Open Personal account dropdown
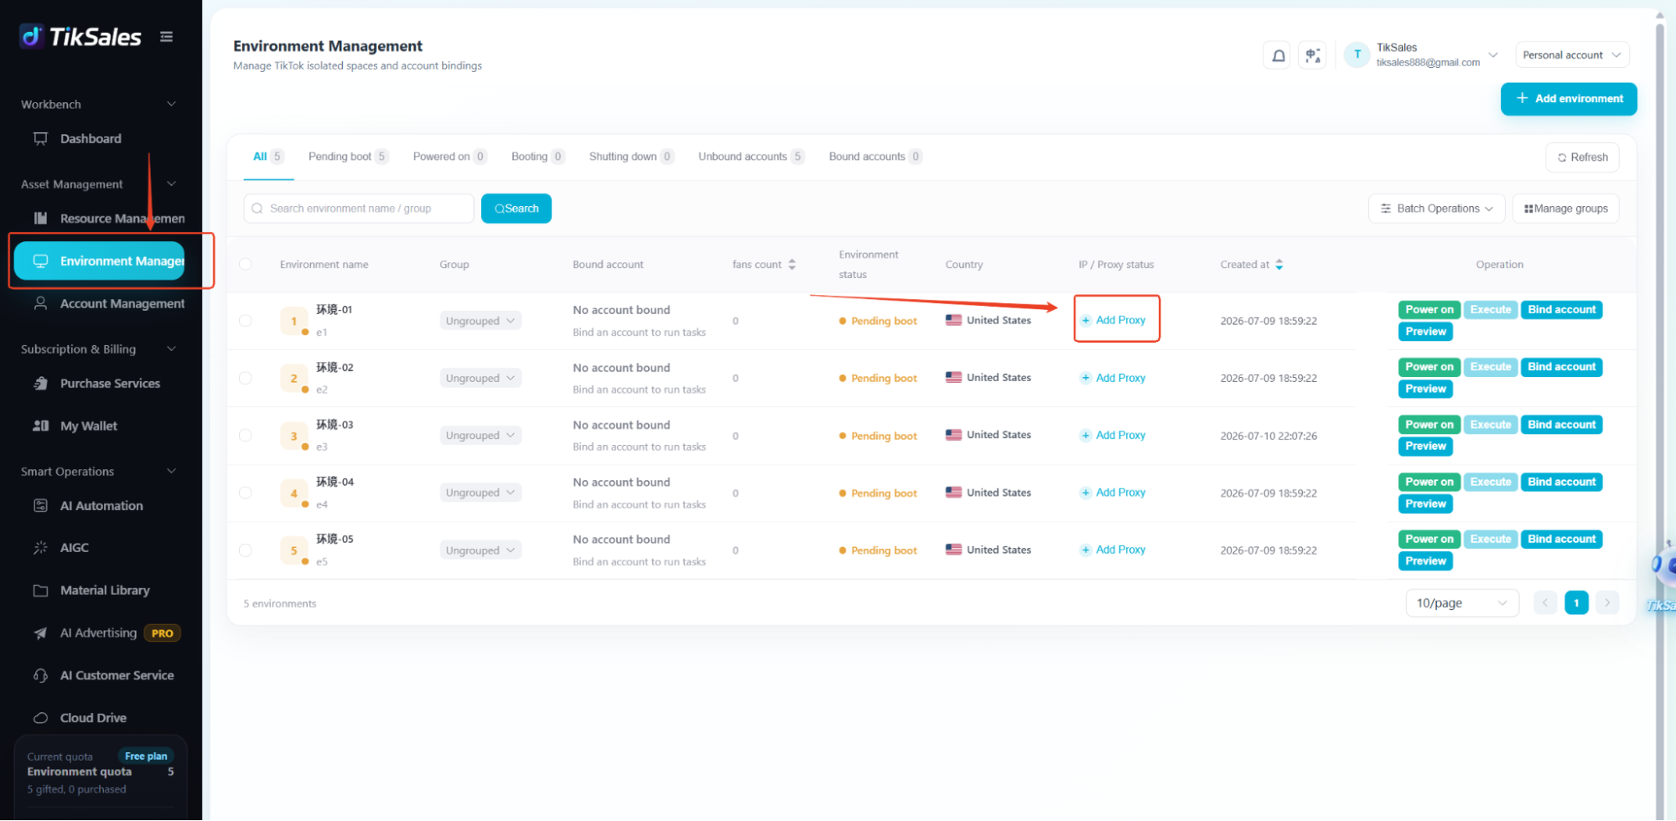1676x821 pixels. pyautogui.click(x=1572, y=55)
